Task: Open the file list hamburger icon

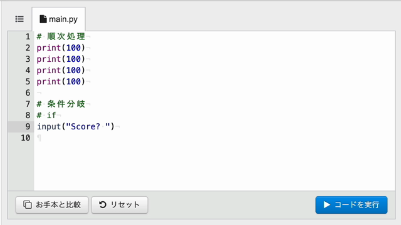Action: [19, 19]
